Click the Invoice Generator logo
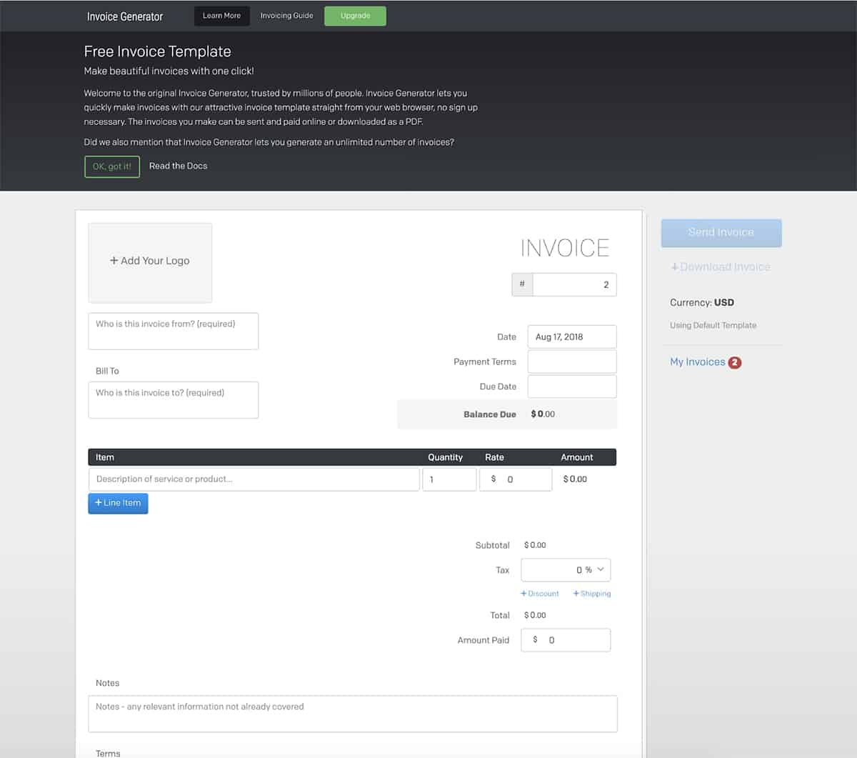This screenshot has width=857, height=758. (x=124, y=16)
